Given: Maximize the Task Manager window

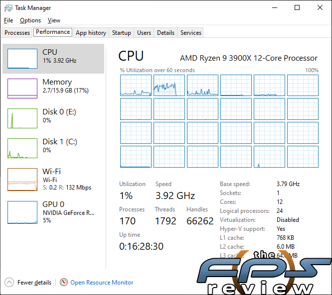Looking at the screenshot, I should (297, 8).
